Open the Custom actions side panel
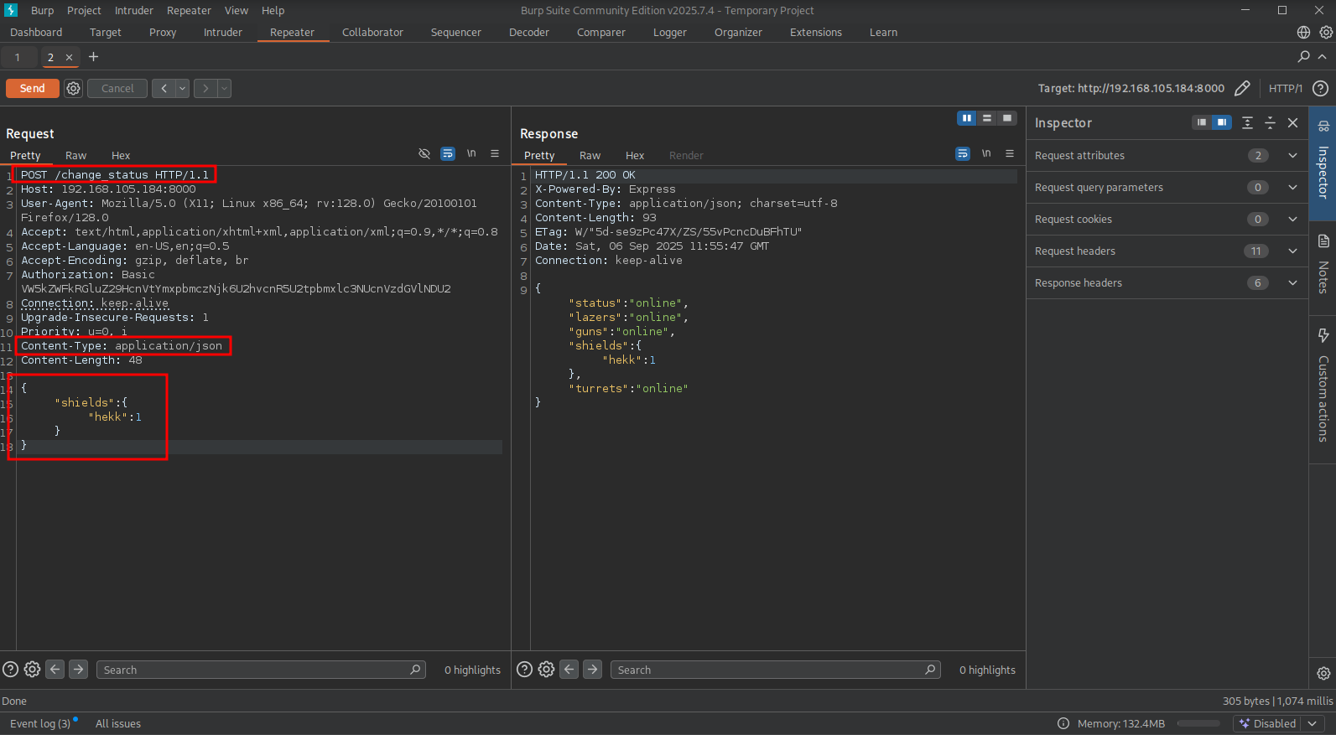The image size is (1336, 735). [1323, 386]
